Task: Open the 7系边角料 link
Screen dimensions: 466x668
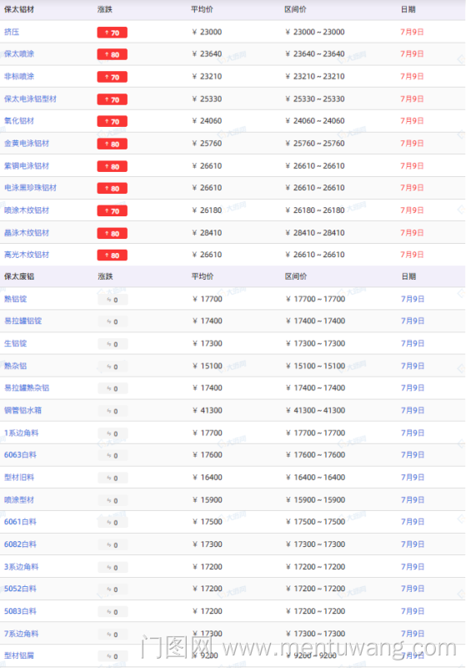Action: 22,634
